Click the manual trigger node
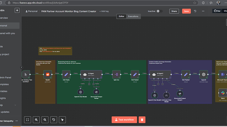227x127 pixels. [26, 74]
